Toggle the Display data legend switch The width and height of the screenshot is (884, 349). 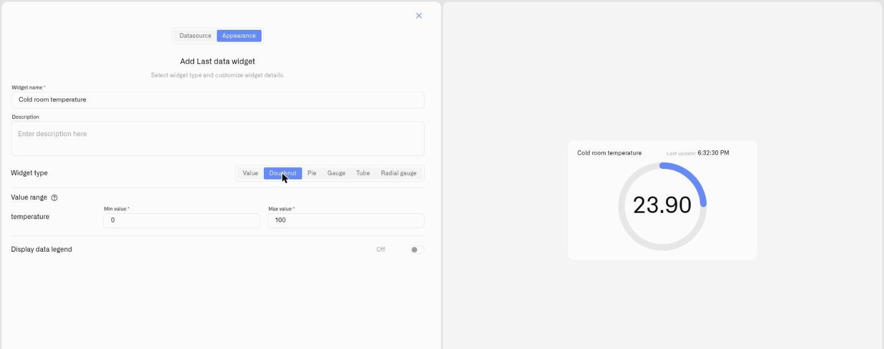pyautogui.click(x=417, y=250)
